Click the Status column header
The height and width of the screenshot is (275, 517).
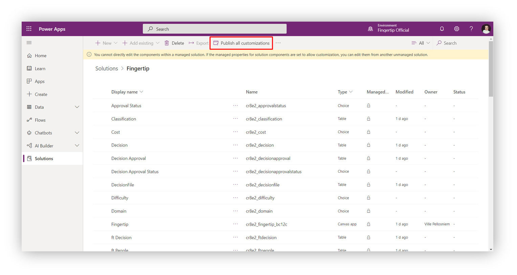pos(459,92)
